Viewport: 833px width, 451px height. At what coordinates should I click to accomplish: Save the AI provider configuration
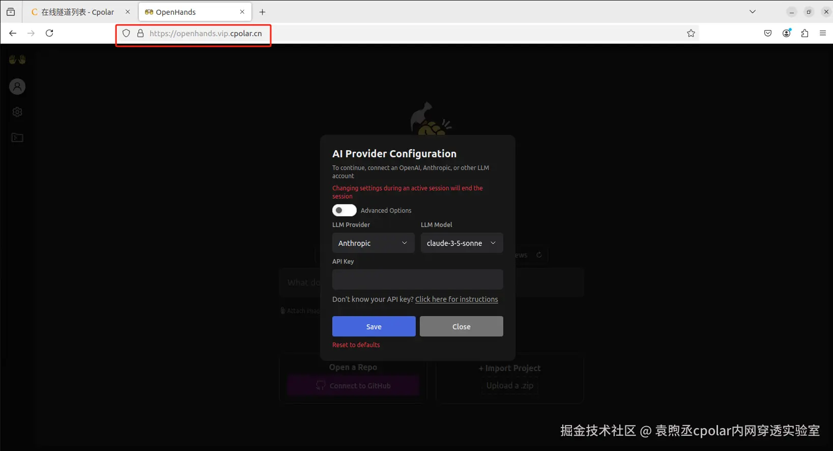(x=374, y=326)
